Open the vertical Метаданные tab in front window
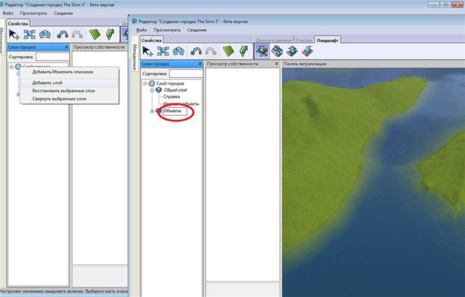 point(134,54)
